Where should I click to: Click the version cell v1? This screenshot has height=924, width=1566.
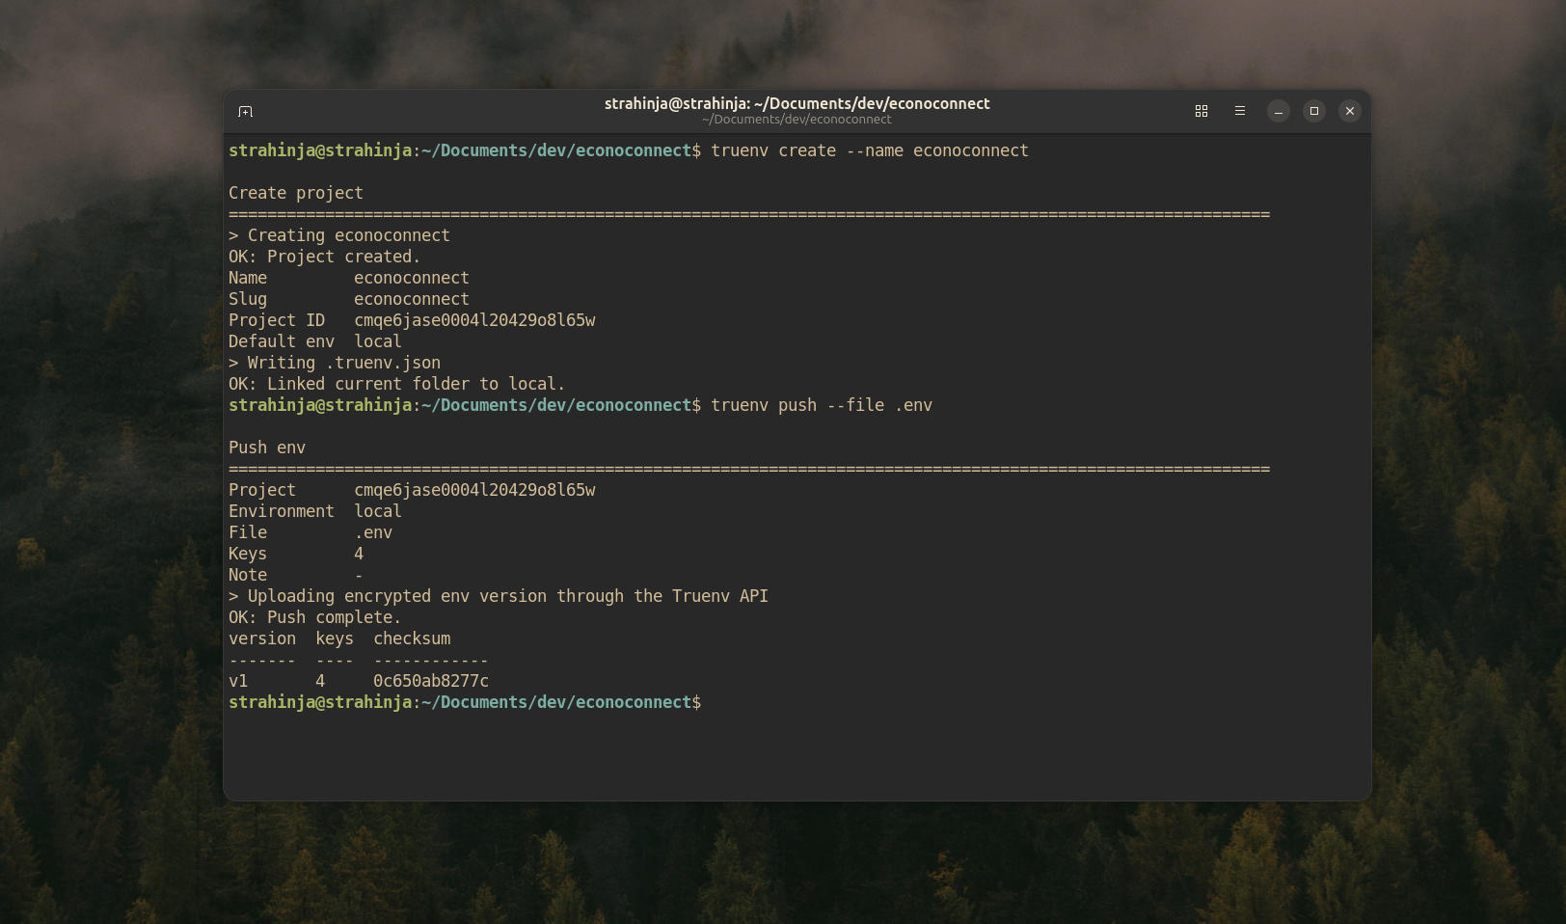[x=238, y=681]
